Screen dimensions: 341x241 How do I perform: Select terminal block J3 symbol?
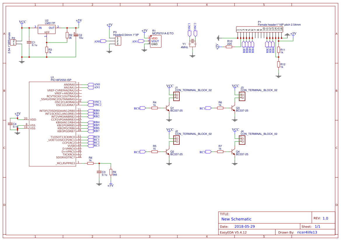pyautogui.click(x=242, y=96)
